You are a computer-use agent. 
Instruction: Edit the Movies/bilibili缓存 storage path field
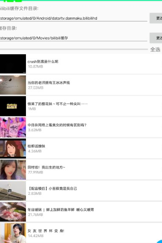click(74, 38)
